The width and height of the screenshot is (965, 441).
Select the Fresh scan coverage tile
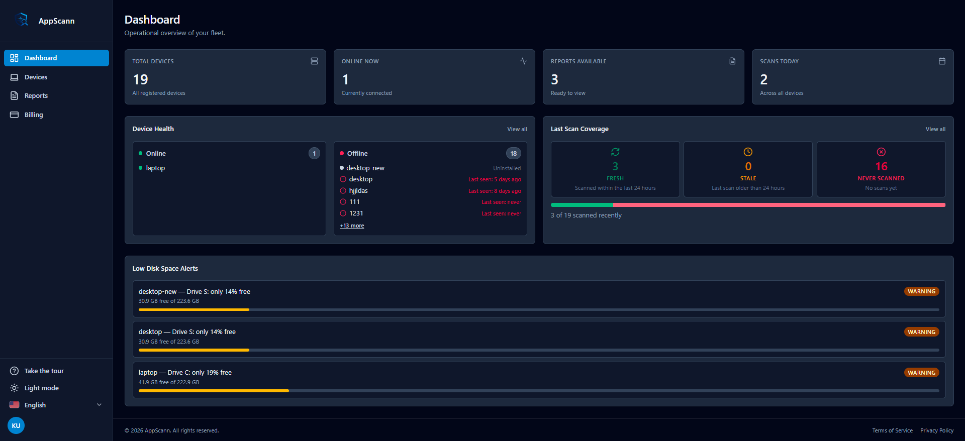pos(615,169)
